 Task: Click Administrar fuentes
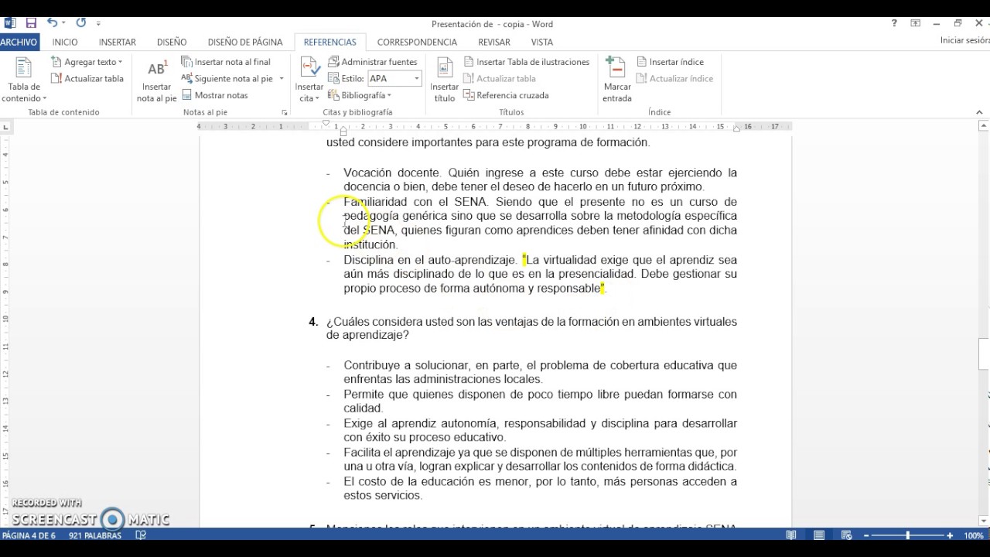(373, 62)
